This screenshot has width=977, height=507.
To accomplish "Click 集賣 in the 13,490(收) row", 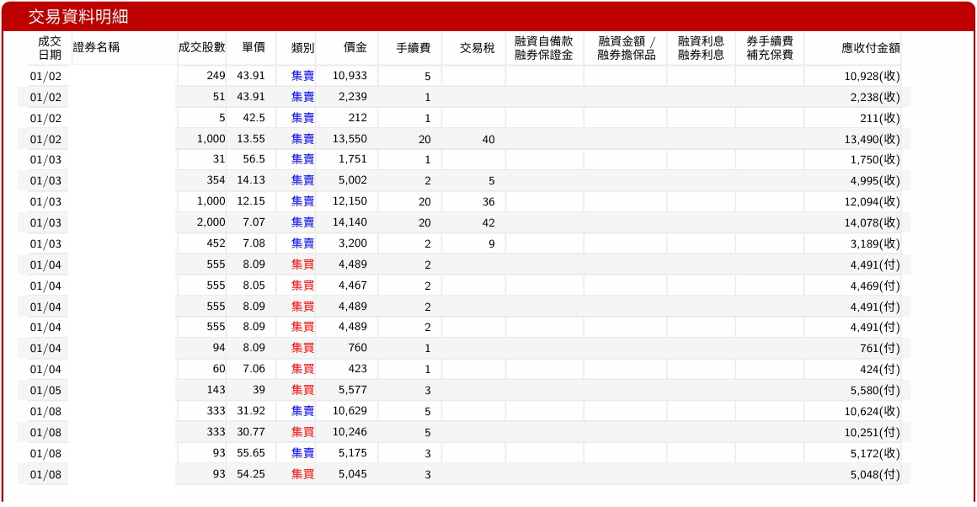I will click(302, 139).
